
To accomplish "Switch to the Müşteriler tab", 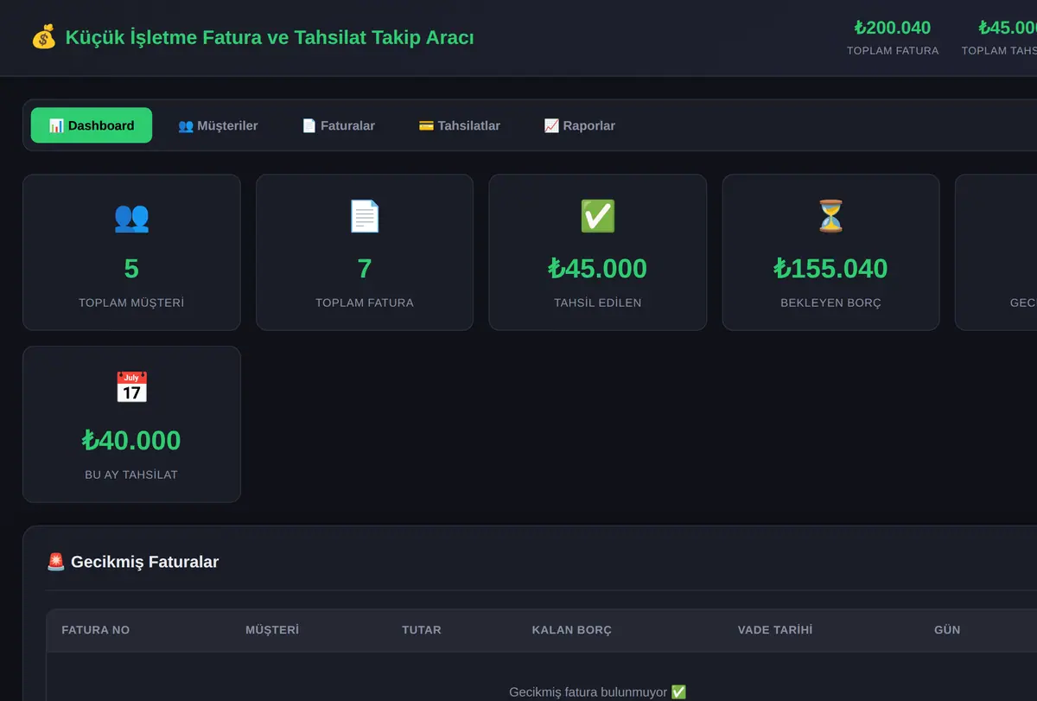I will pos(218,125).
